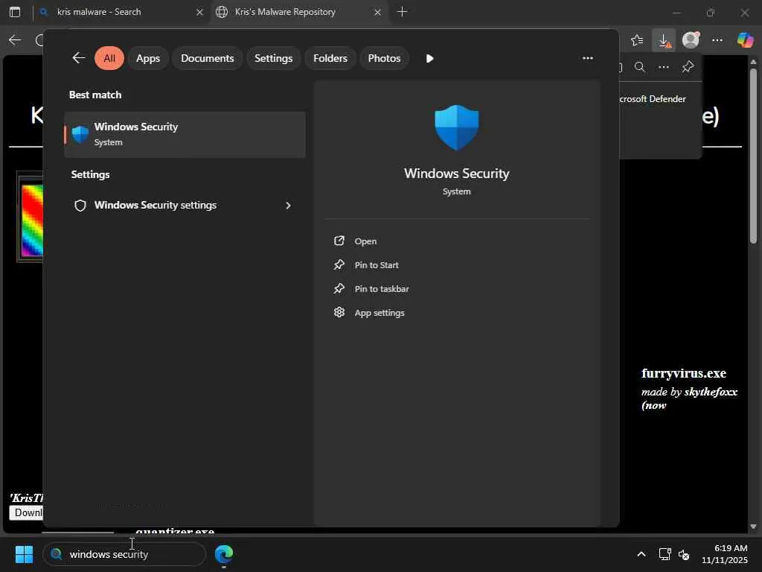
Task: Select the Apps filter
Action: 148,58
